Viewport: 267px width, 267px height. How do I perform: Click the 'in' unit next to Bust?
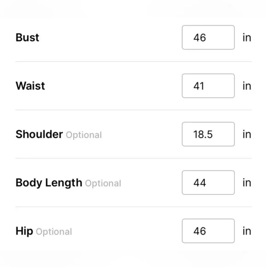[247, 38]
